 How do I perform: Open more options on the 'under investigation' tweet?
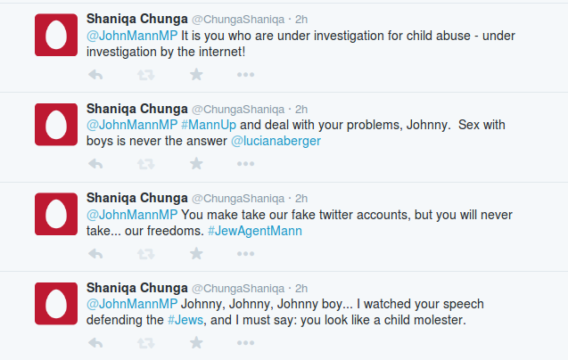(245, 74)
